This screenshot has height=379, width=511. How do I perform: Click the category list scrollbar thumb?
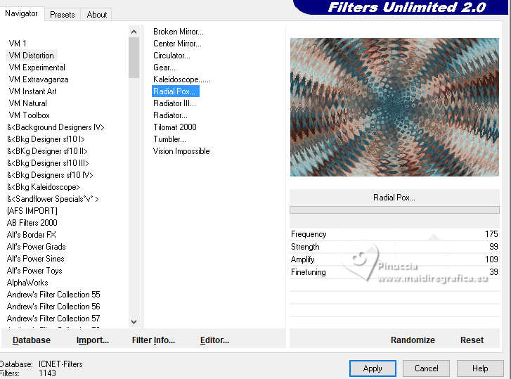tap(134, 58)
